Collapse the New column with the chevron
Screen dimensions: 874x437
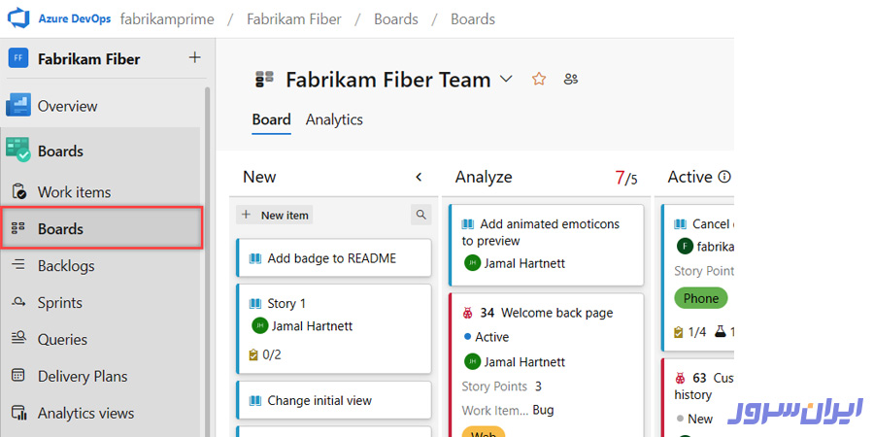pos(420,178)
